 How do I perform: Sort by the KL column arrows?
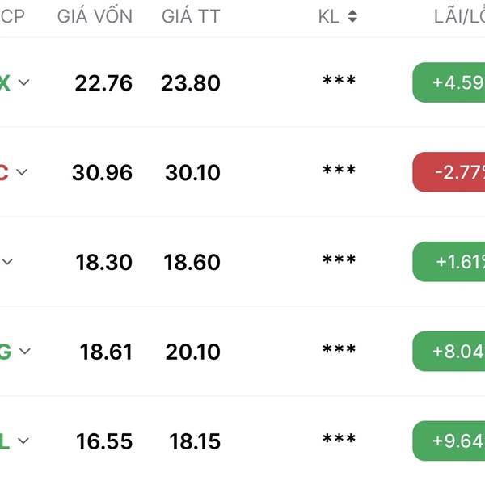click(352, 16)
